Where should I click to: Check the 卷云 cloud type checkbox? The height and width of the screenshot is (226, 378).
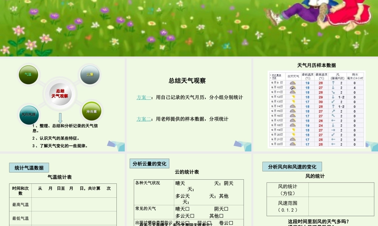coord(231,223)
